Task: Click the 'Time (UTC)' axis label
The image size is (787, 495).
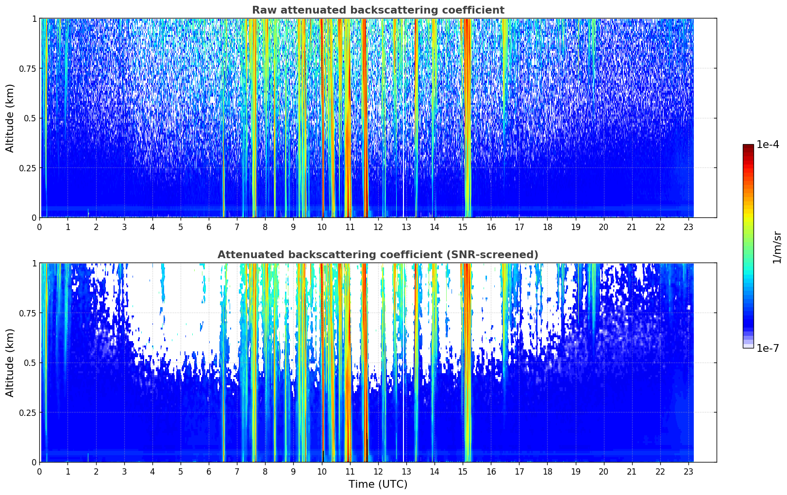Action: [378, 484]
